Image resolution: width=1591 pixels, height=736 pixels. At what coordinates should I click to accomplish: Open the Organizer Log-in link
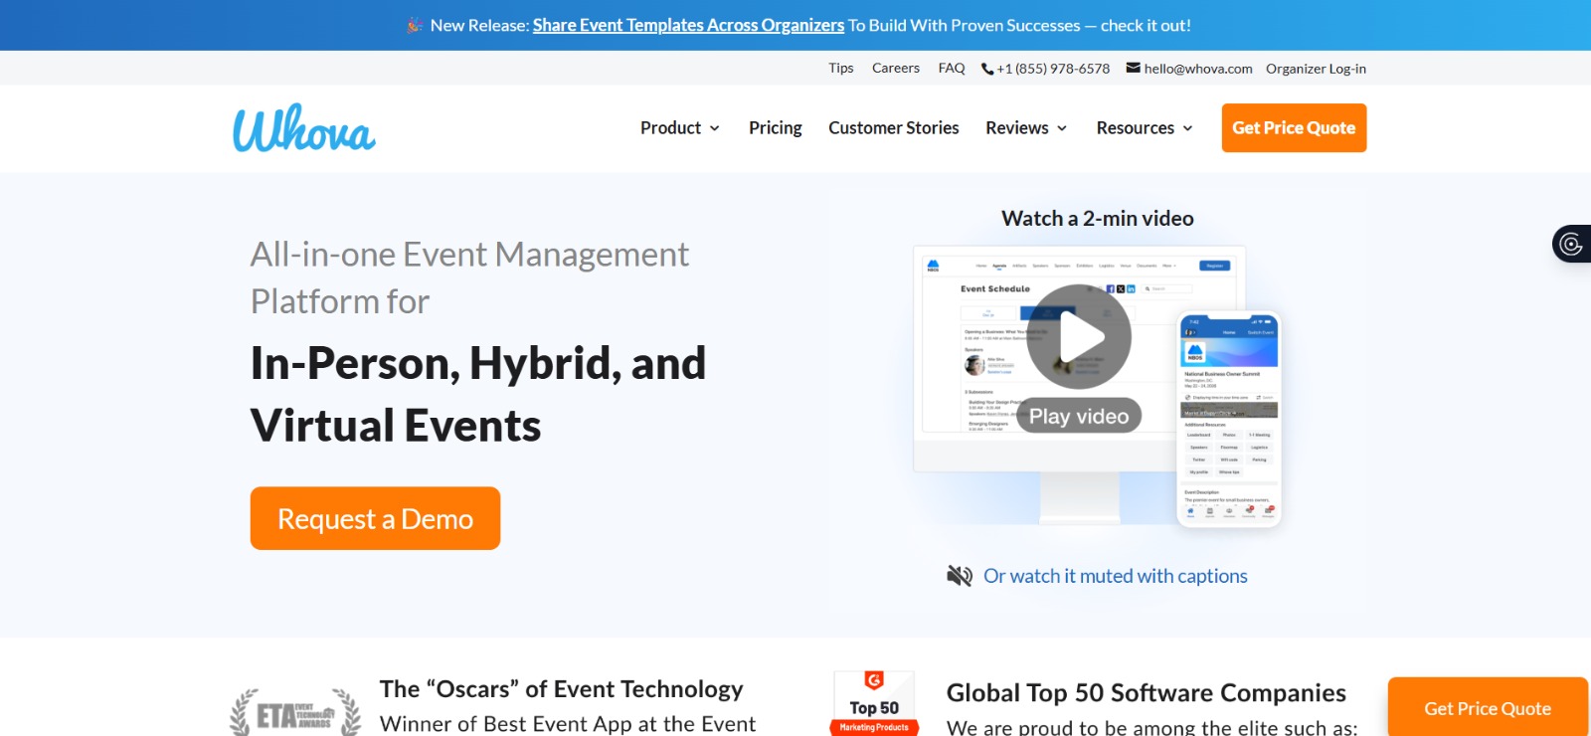[1316, 69]
